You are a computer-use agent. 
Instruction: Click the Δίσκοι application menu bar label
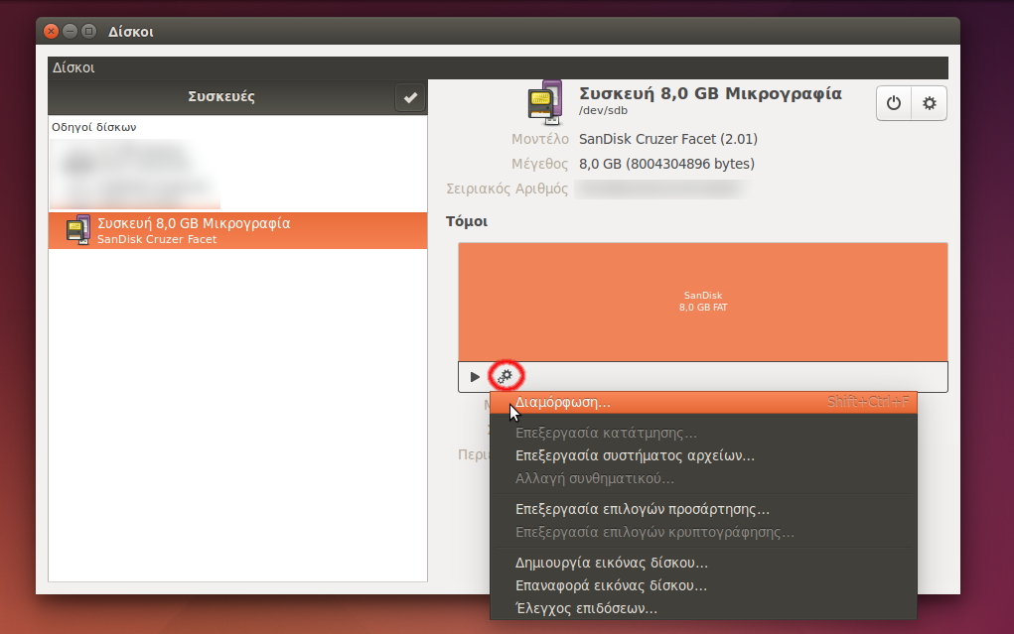pos(73,68)
